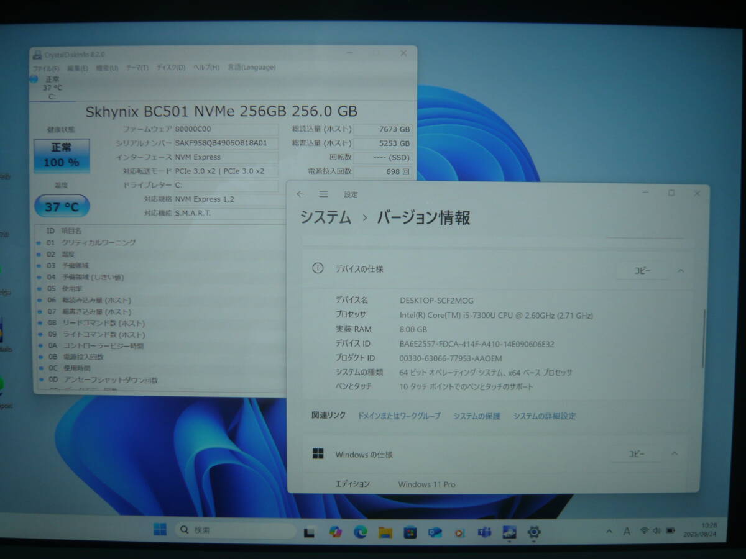Viewport: 746px width, 559px height.
Task: Open the システムの保護 link
Action: click(477, 416)
